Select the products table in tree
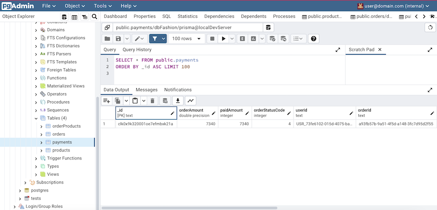This screenshot has height=210, width=437. coord(61,150)
